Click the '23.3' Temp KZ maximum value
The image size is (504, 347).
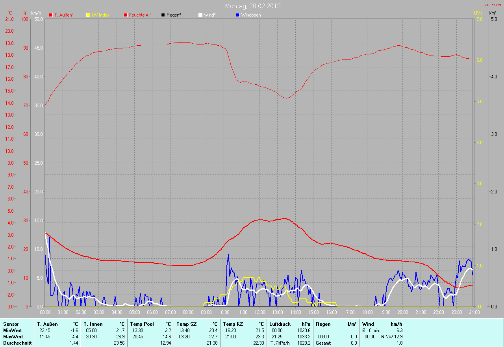pos(259,337)
